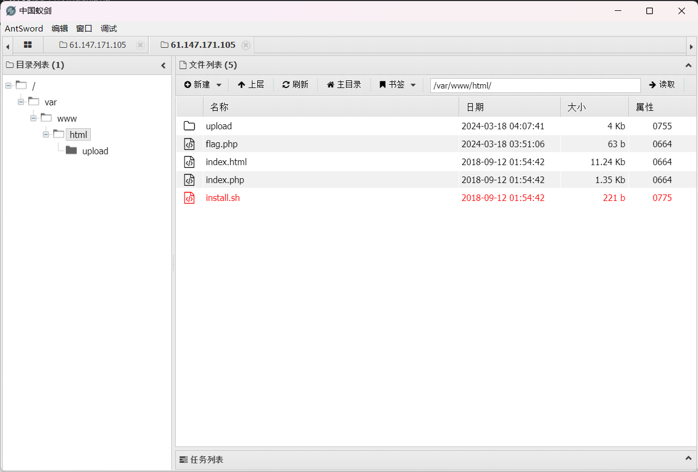Select www node in directory tree
Image resolution: width=698 pixels, height=472 pixels.
[67, 118]
